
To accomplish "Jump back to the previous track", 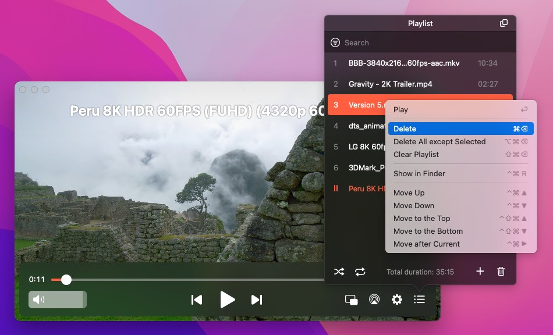I will [197, 299].
